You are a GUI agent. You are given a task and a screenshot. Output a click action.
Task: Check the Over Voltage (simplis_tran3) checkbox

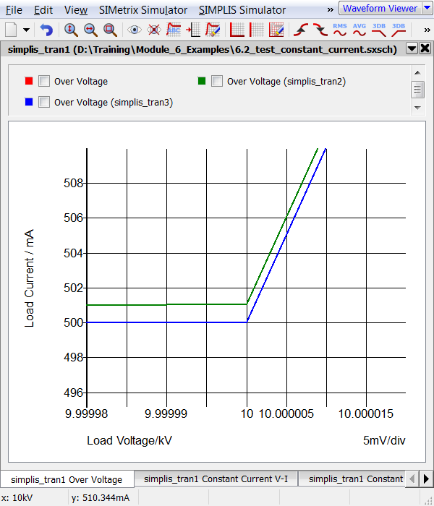[x=43, y=102]
